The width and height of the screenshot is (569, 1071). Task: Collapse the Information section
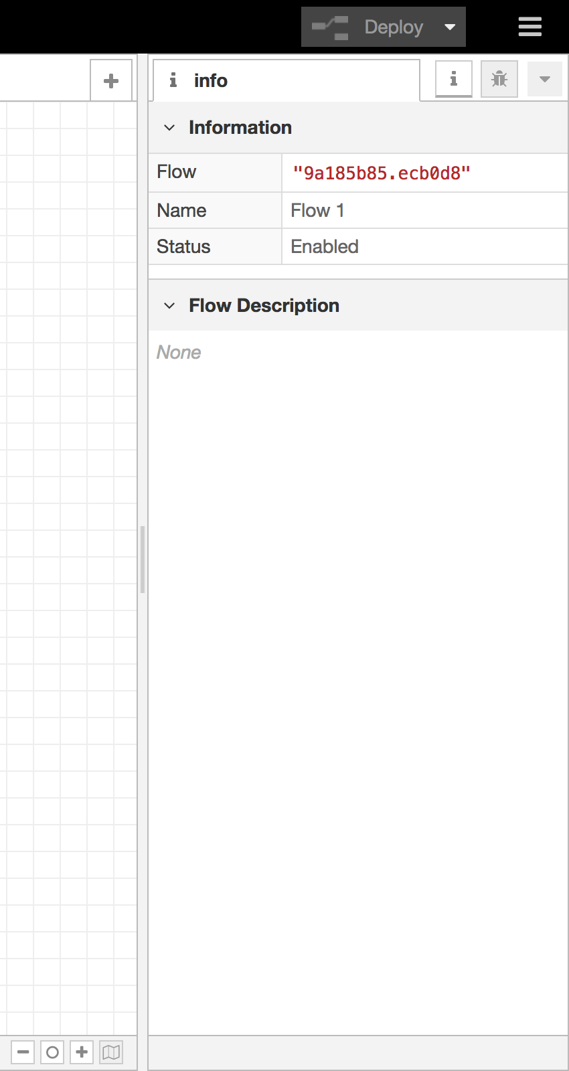click(x=169, y=127)
